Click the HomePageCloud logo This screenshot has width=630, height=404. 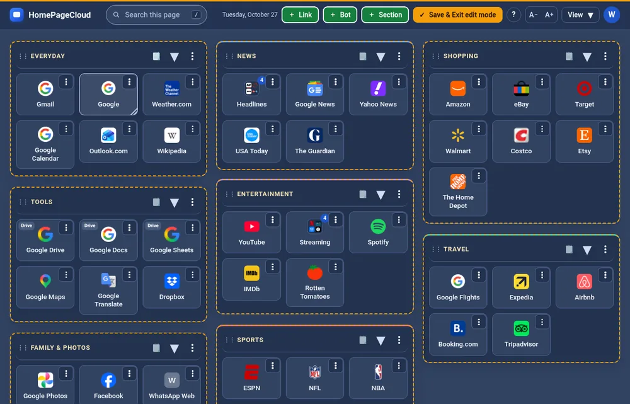tap(50, 15)
